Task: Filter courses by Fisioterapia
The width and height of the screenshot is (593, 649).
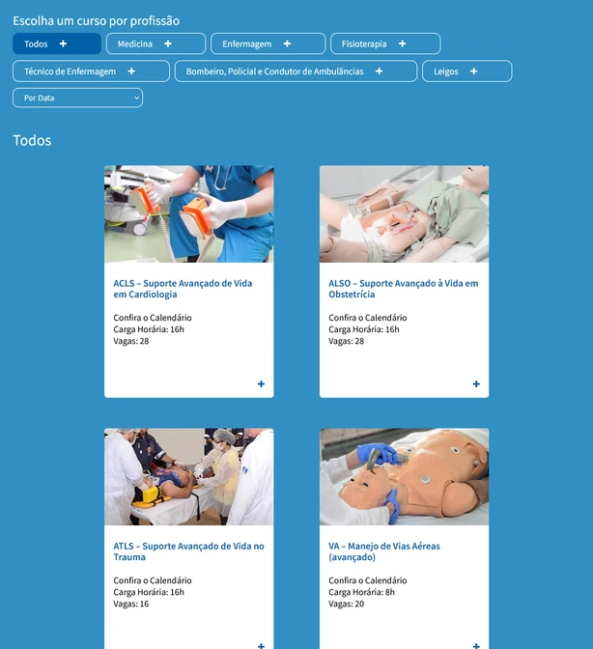Action: click(x=385, y=43)
